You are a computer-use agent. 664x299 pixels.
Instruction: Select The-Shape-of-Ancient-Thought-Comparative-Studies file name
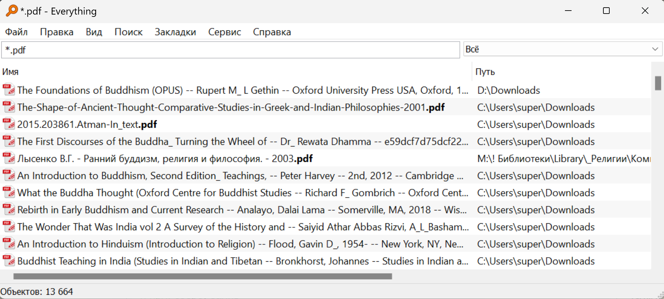point(231,107)
